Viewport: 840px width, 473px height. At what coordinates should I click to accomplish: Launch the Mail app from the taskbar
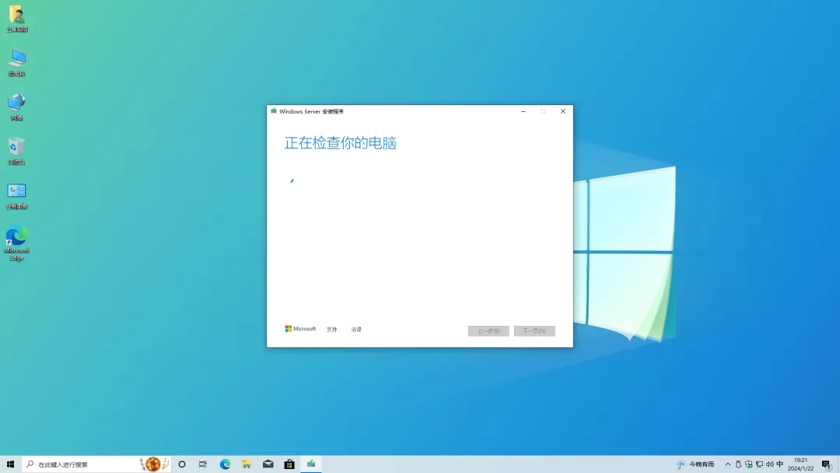[x=268, y=464]
